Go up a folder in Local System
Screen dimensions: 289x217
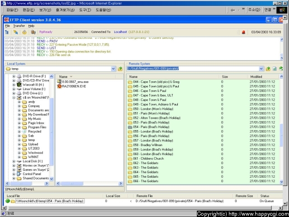point(120,69)
